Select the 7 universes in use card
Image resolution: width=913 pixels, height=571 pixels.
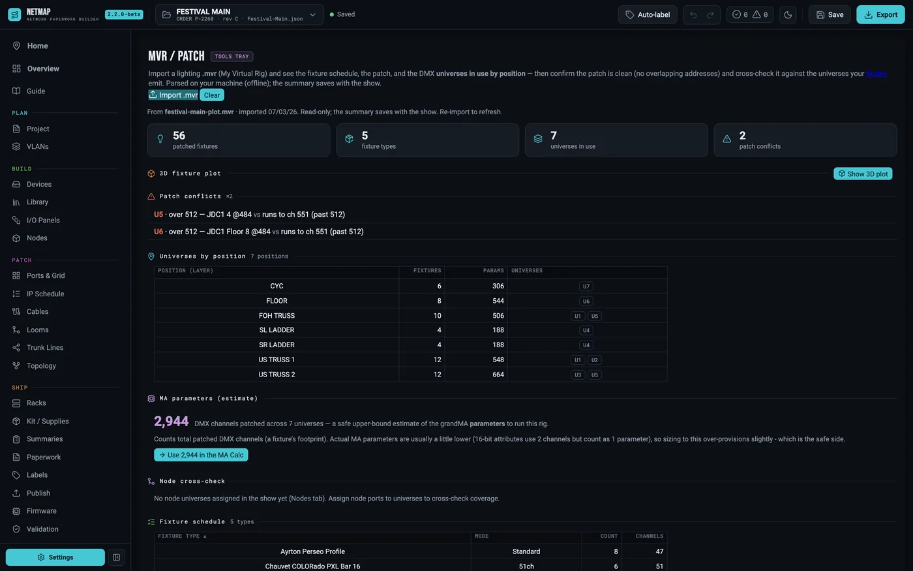(616, 140)
